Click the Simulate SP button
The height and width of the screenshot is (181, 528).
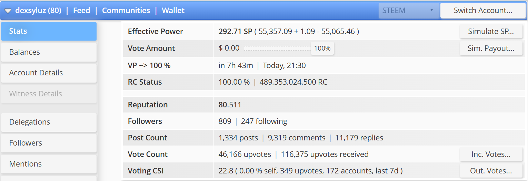(x=491, y=32)
